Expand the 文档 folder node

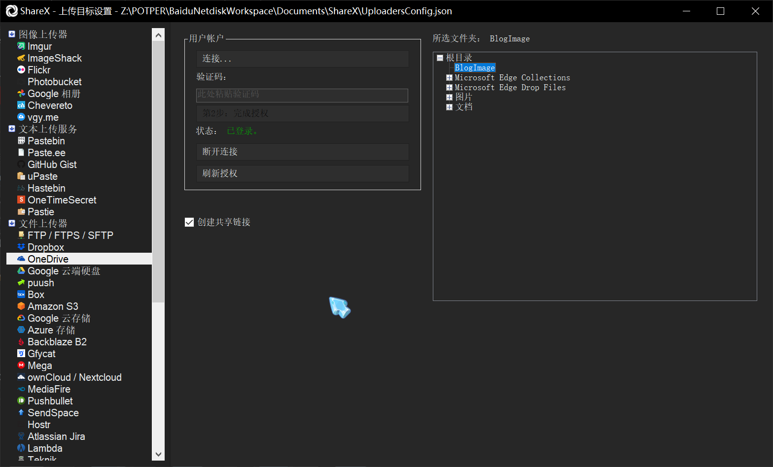coord(449,107)
